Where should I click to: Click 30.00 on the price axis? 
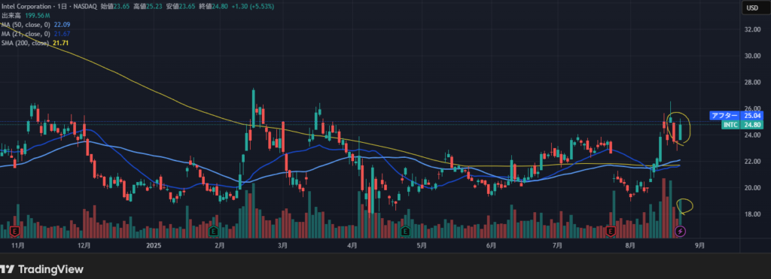click(752, 56)
